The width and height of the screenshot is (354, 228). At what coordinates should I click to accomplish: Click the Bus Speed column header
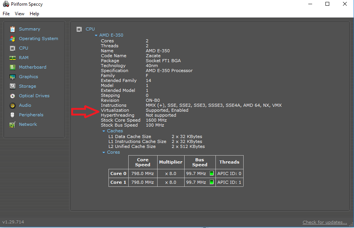200,162
